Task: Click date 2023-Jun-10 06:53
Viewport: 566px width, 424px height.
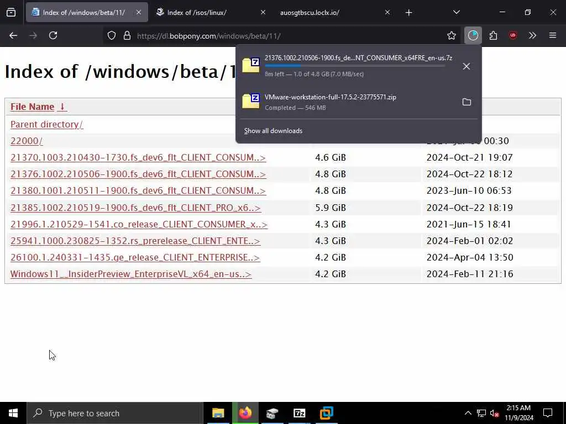Action: coord(469,190)
